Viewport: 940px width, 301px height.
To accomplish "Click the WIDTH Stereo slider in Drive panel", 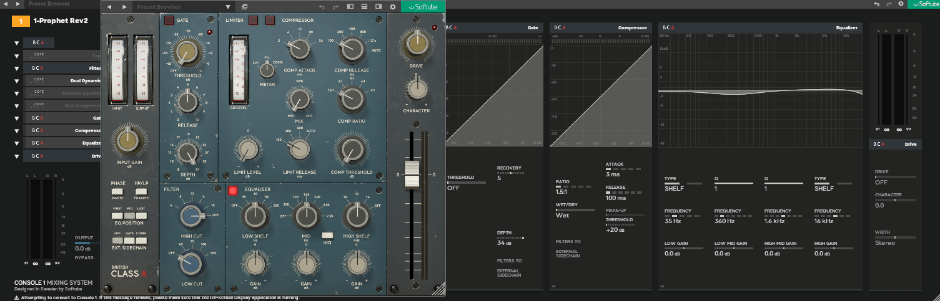I will (894, 237).
